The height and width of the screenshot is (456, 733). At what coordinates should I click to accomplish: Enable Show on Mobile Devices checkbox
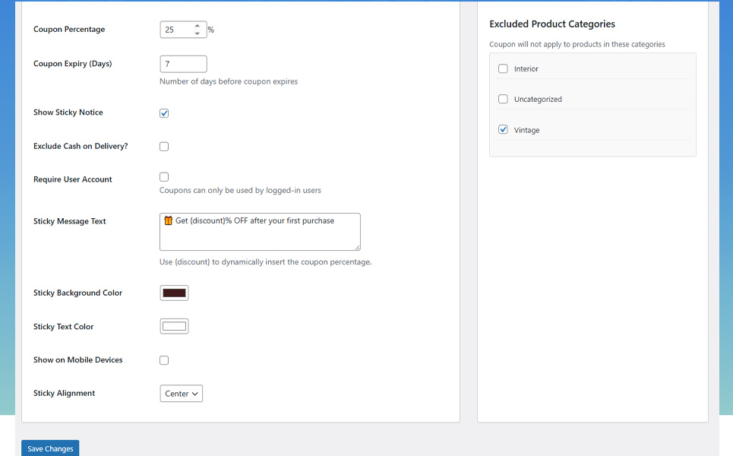coord(164,360)
